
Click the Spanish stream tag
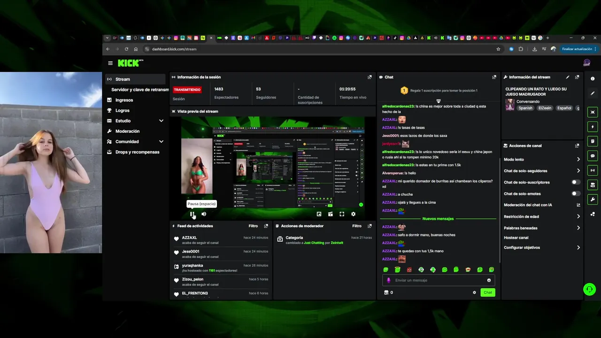525,108
